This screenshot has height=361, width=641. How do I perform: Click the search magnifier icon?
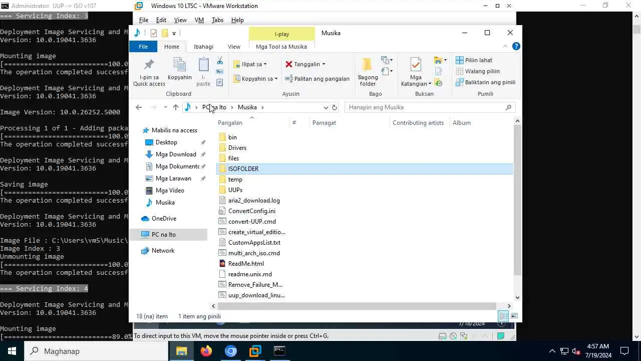click(508, 107)
